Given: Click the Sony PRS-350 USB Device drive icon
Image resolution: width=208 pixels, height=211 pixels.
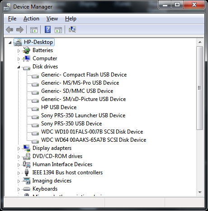Looking at the screenshot, I should [x=35, y=125].
